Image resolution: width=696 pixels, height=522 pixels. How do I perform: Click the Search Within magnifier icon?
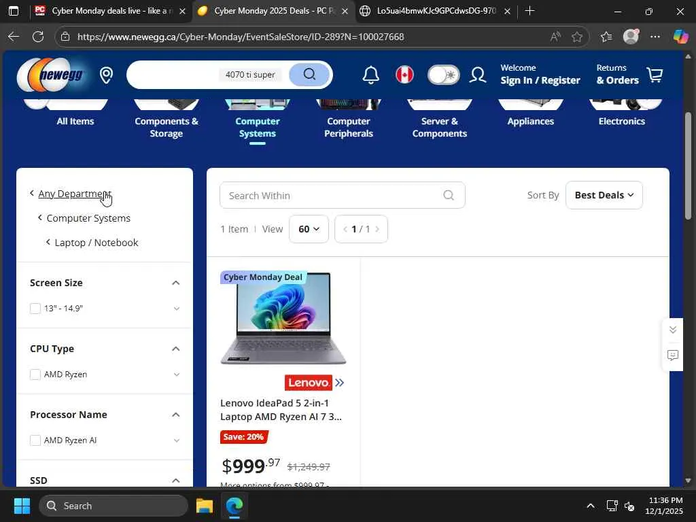point(449,195)
